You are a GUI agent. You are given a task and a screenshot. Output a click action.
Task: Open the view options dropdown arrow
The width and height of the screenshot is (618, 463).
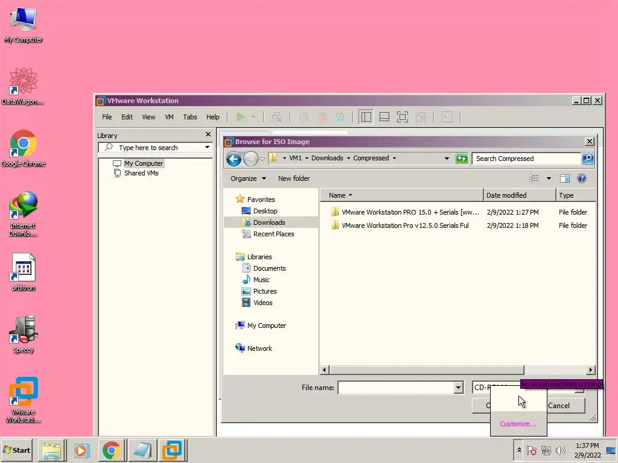pyautogui.click(x=549, y=178)
